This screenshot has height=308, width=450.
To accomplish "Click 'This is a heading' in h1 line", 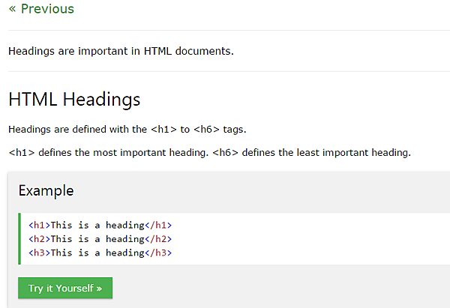I will pos(97,225).
